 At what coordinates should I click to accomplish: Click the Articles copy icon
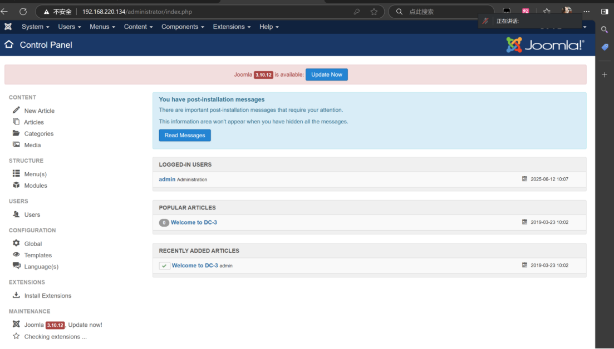tap(16, 122)
